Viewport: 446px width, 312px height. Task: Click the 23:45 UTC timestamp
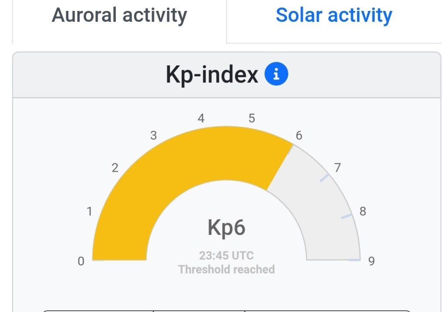click(226, 255)
